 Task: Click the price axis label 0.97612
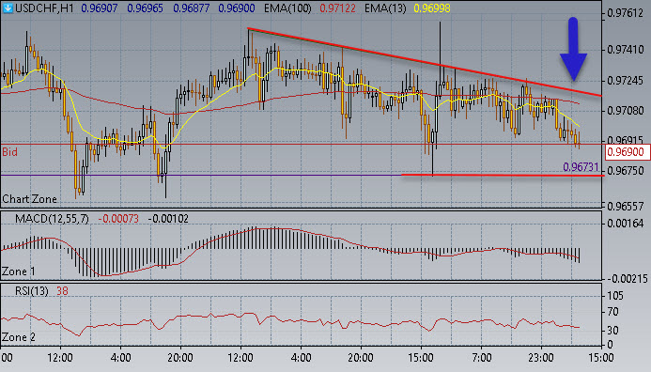tap(625, 13)
